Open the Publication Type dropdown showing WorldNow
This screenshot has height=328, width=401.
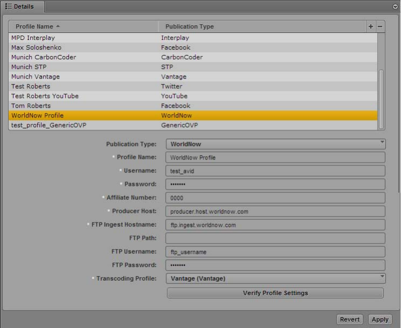(x=276, y=144)
